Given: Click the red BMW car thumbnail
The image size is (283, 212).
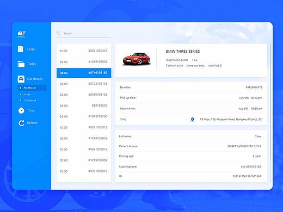Looking at the screenshot, I should [137, 59].
